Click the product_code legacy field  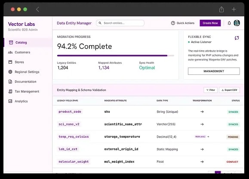70,111
